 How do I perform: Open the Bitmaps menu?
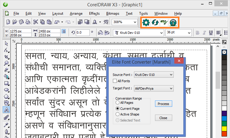pos(113,13)
